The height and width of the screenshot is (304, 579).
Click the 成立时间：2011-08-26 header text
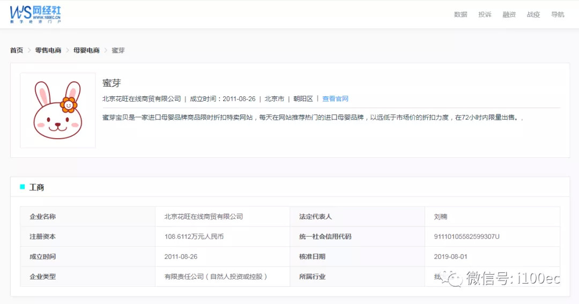click(x=222, y=99)
